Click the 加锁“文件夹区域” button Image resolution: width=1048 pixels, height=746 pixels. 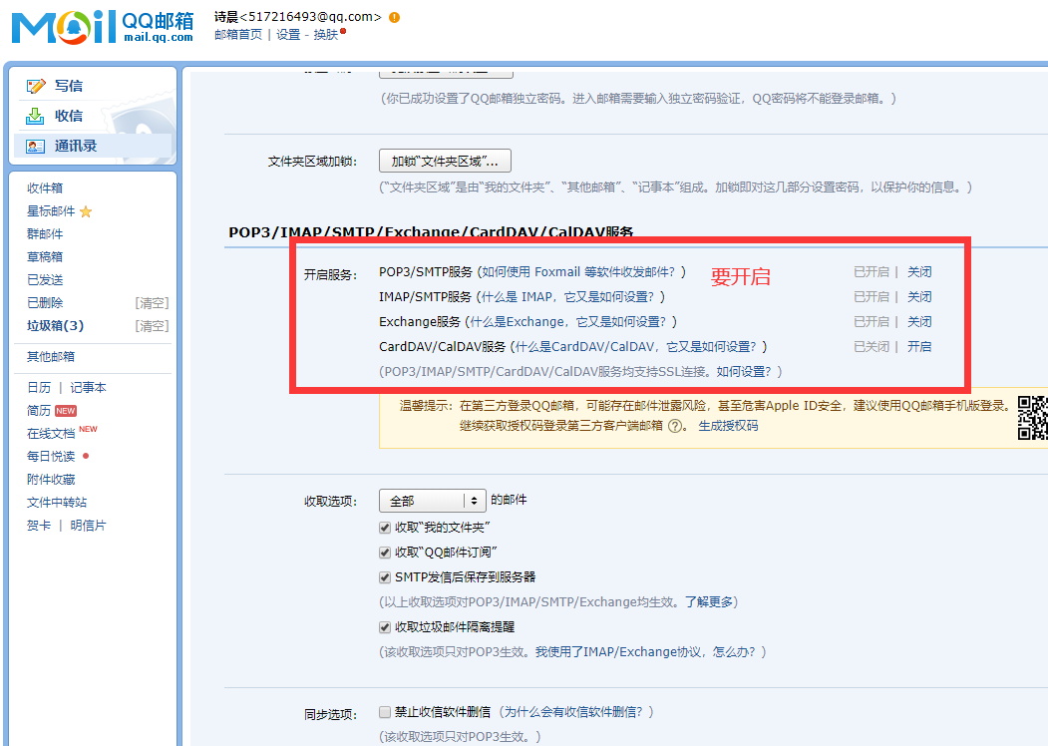445,162
